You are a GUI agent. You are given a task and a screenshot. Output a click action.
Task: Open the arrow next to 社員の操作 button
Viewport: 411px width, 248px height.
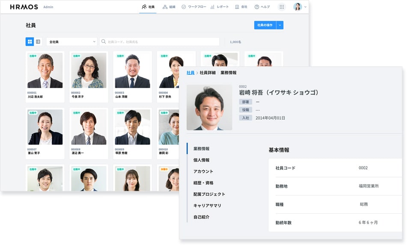tap(279, 25)
